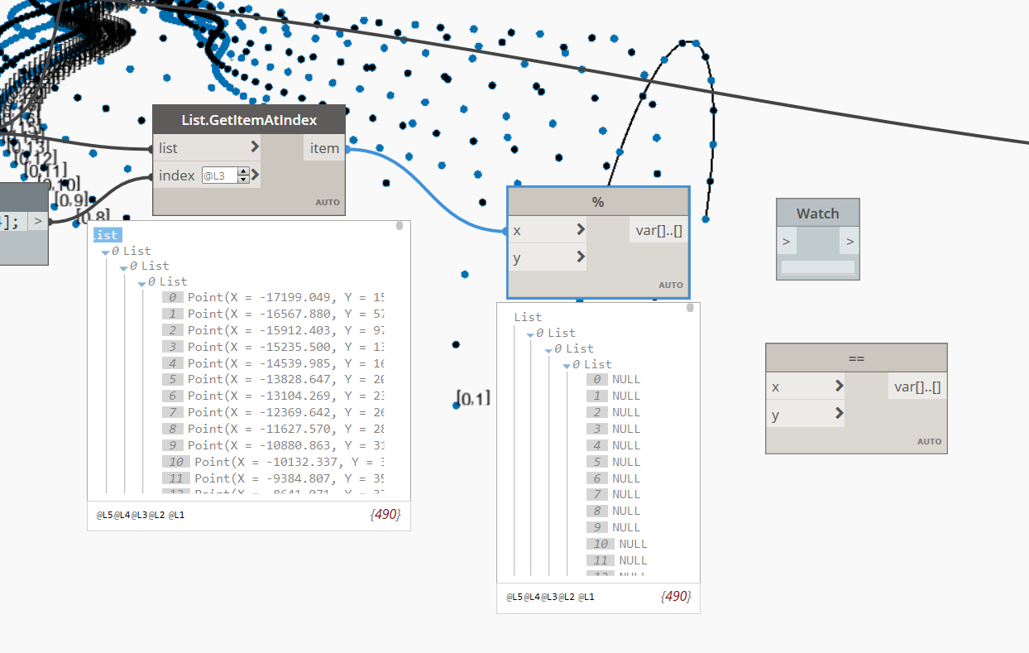Click the point preview scrollbar handle

[x=400, y=225]
